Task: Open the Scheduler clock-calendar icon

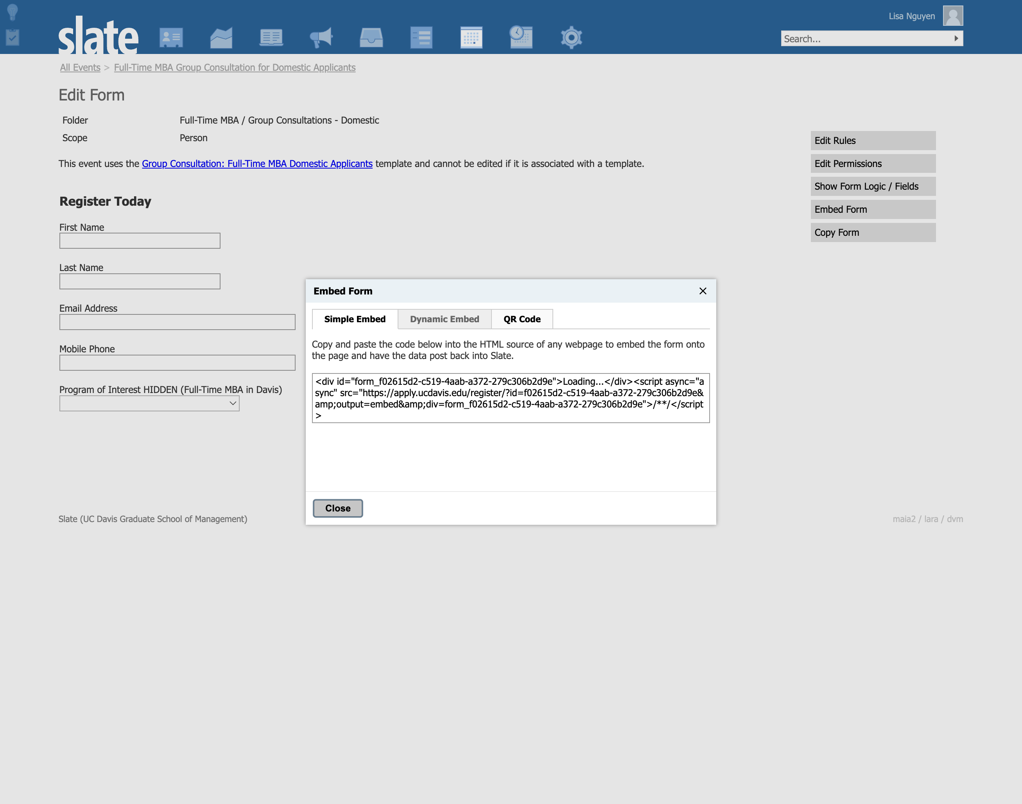Action: point(521,37)
